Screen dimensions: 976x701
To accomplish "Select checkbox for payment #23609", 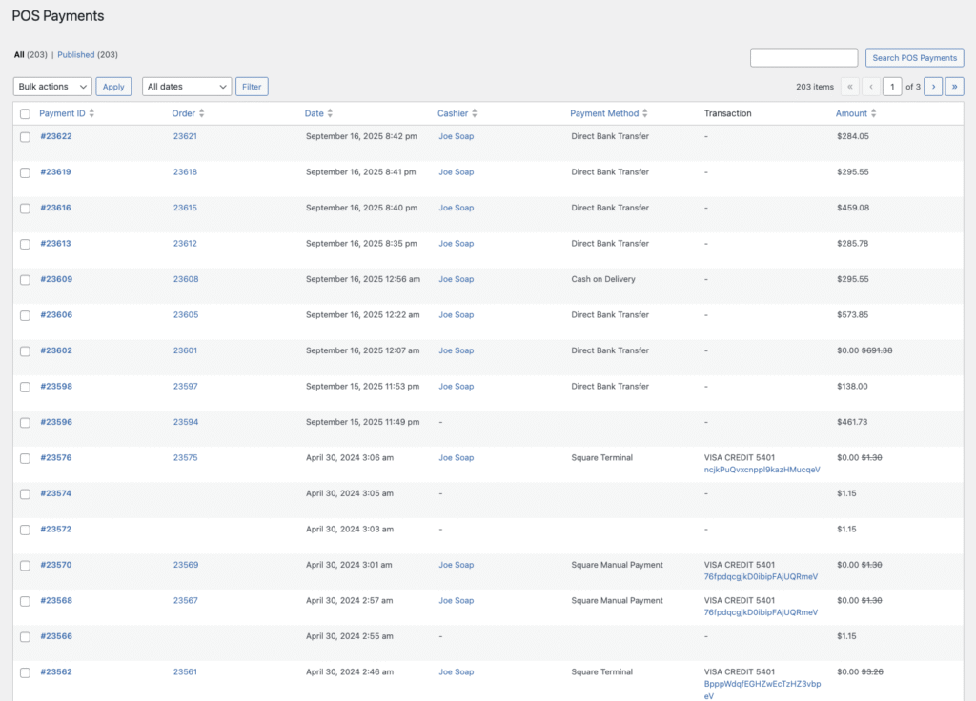I will (x=26, y=280).
